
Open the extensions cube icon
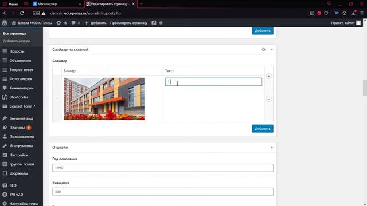click(344, 13)
